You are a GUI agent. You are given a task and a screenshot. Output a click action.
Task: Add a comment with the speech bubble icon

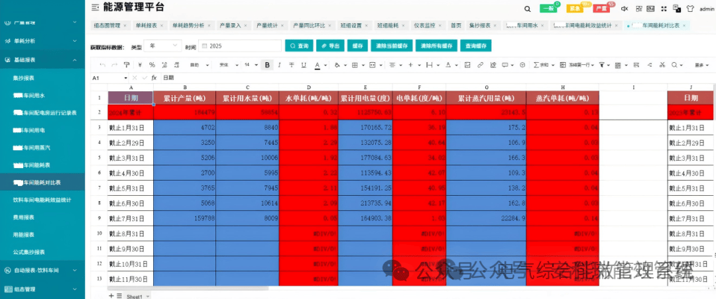tap(505, 65)
